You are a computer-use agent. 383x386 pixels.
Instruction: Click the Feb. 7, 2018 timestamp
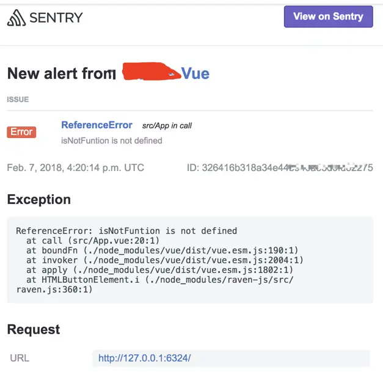[x=75, y=167]
